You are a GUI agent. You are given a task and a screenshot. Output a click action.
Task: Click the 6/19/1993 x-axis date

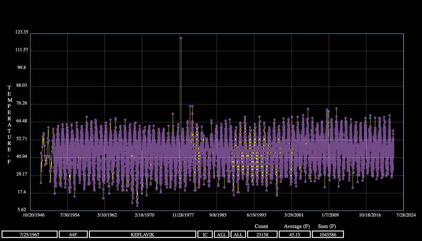[256, 215]
